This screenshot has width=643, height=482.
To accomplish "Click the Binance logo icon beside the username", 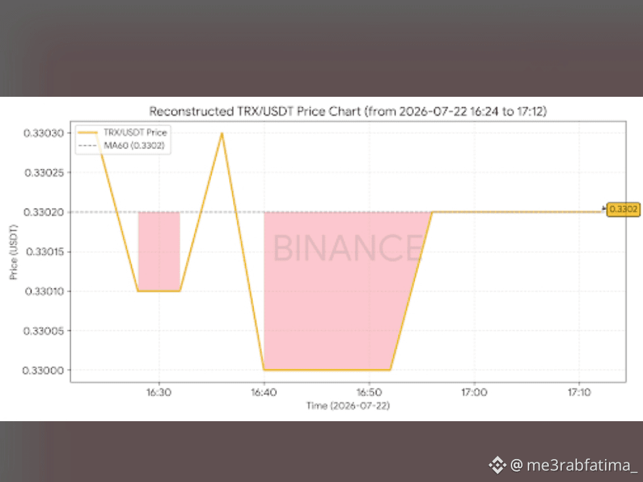I will pos(497,465).
